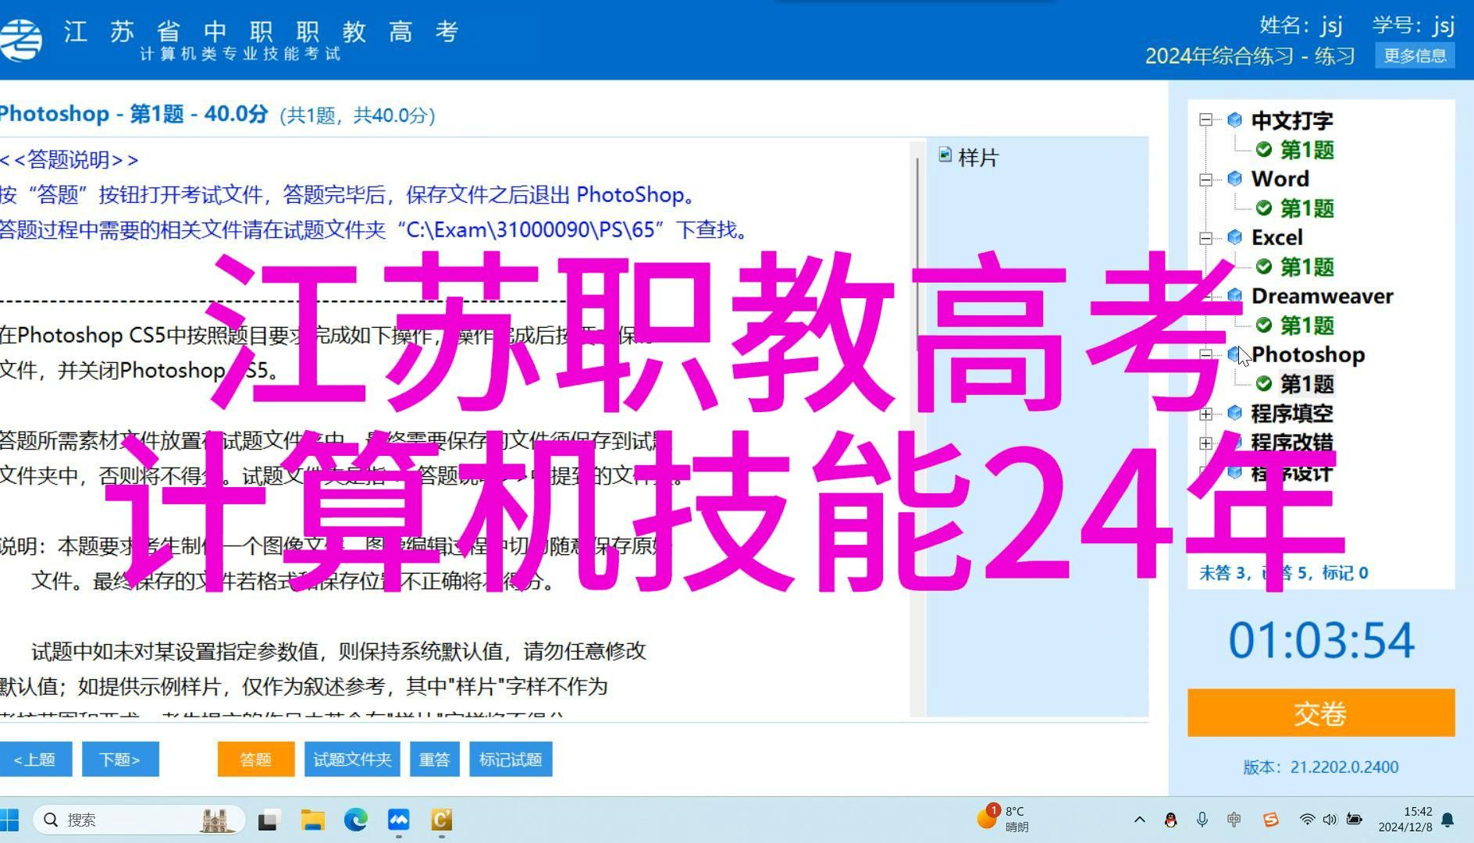1474x843 pixels.
Task: Go to next question 下题
Action: tap(120, 759)
